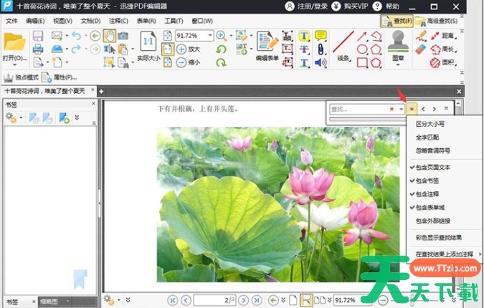484x308 pixels.
Task: Go to next page in bottom bar
Action: pos(243,300)
